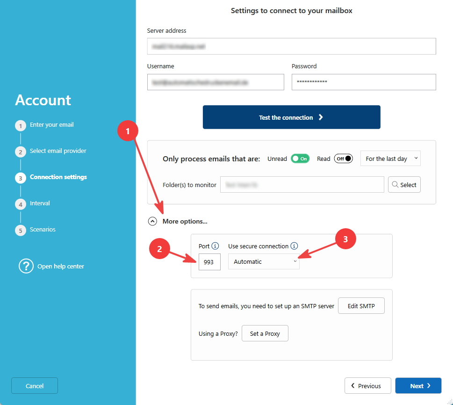Open the For the last day dropdown

pyautogui.click(x=390, y=159)
